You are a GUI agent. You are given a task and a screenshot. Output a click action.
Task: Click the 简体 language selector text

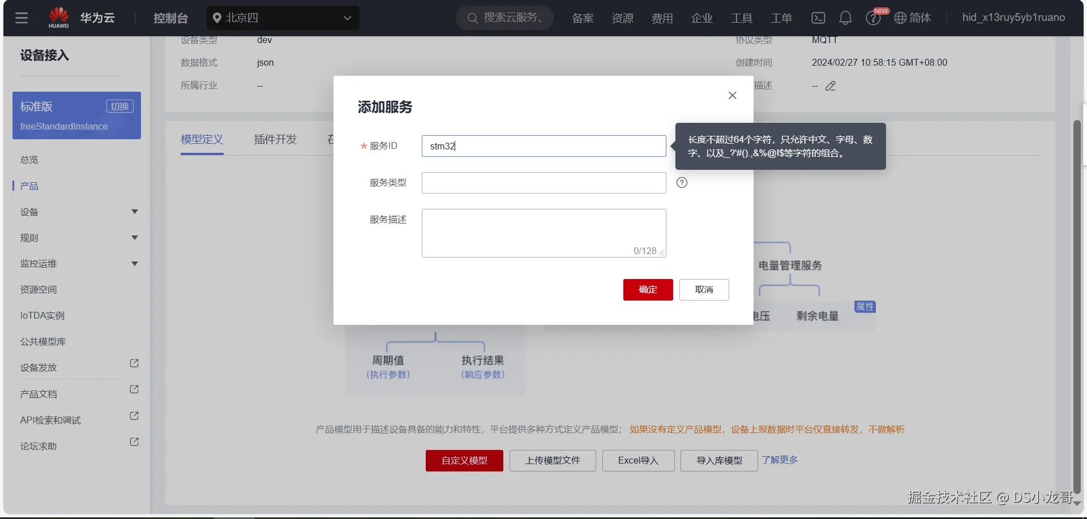coord(920,18)
